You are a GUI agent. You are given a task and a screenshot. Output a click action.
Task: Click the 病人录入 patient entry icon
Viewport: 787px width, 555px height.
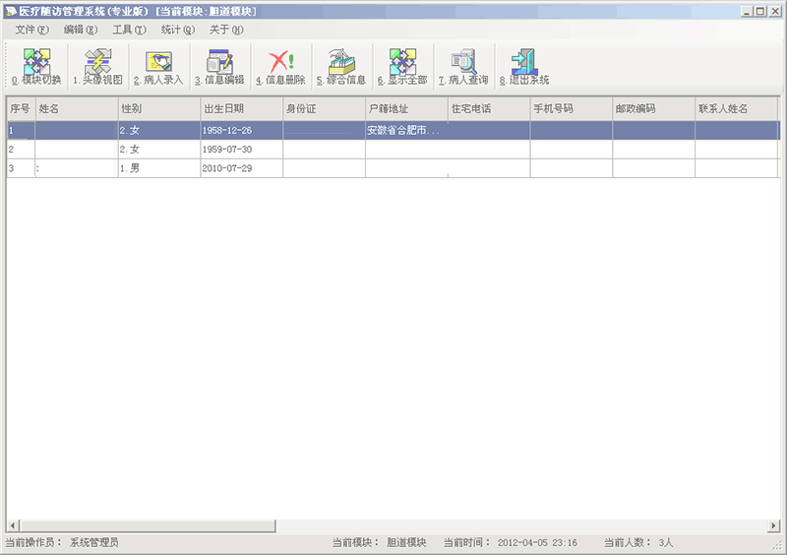[x=158, y=66]
